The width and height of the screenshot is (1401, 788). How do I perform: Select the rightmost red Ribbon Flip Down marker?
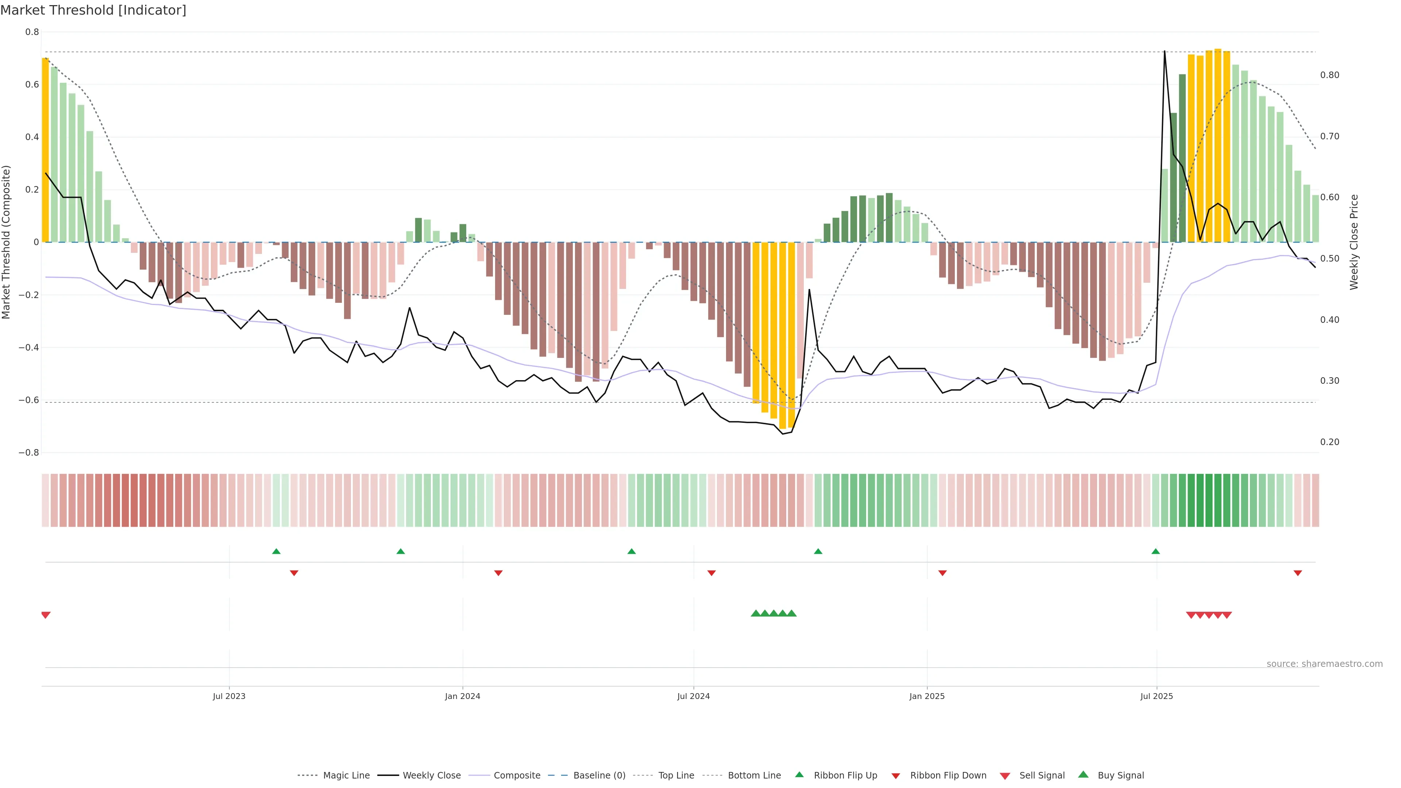tap(1298, 573)
